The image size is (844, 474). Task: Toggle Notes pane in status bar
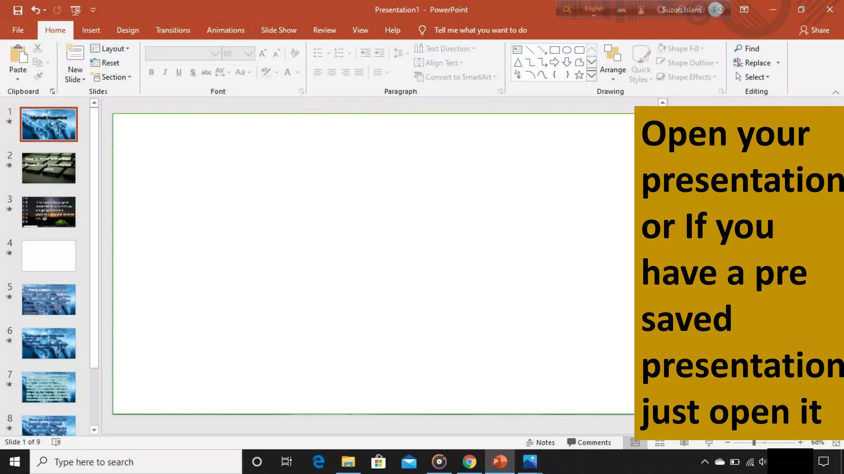(x=540, y=442)
